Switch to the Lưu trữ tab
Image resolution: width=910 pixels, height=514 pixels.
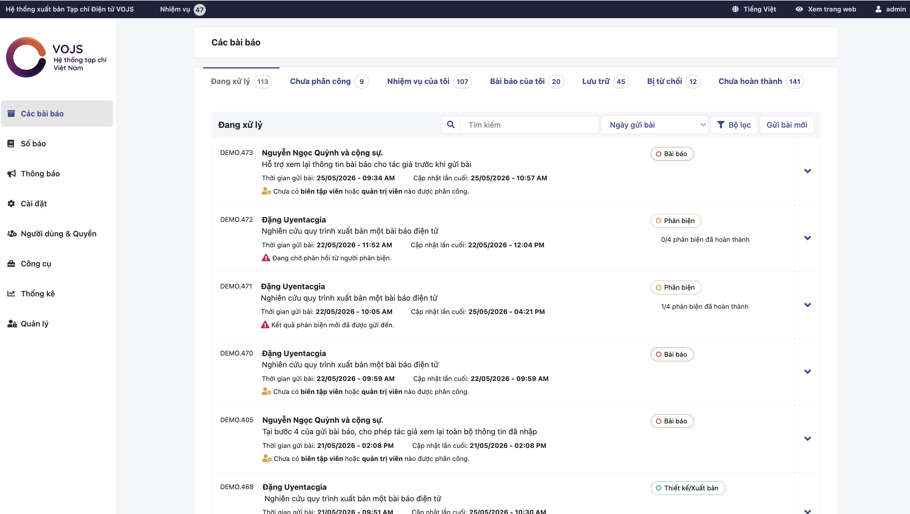coord(605,82)
